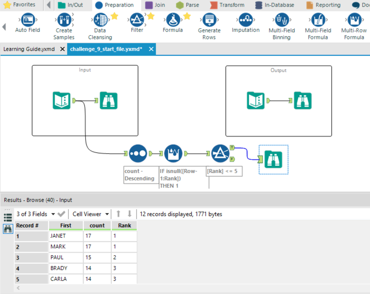Click the Input container title

click(x=85, y=70)
